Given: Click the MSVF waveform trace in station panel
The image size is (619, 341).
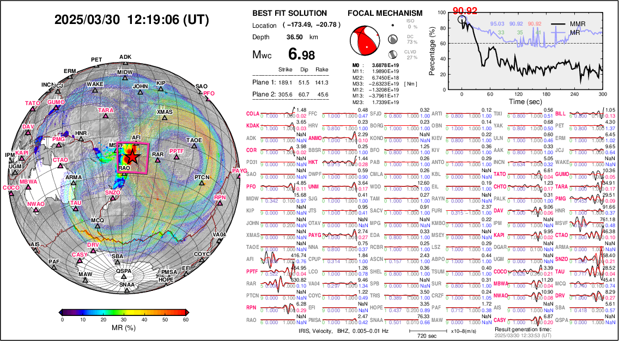Looking at the screenshot, I should tap(587, 224).
